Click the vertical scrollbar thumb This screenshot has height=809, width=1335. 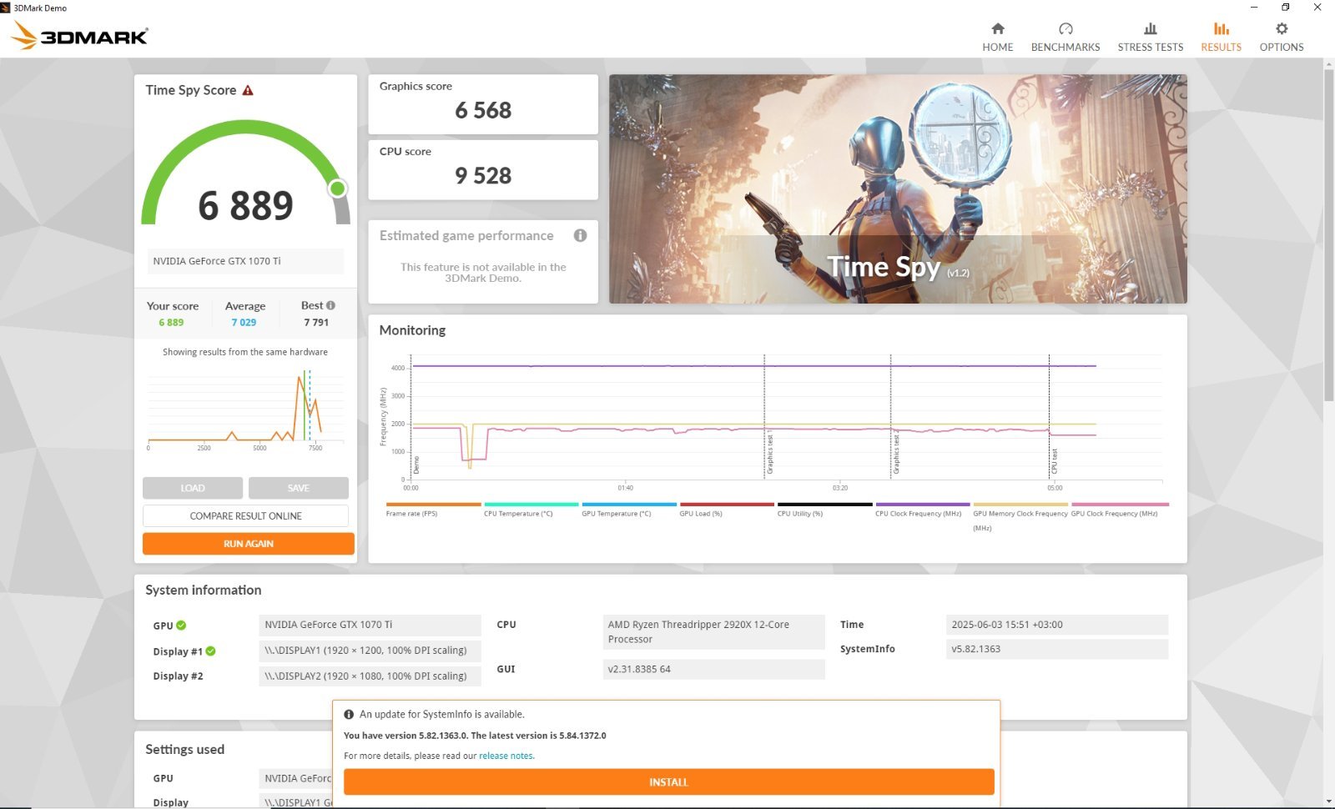coord(1328,234)
